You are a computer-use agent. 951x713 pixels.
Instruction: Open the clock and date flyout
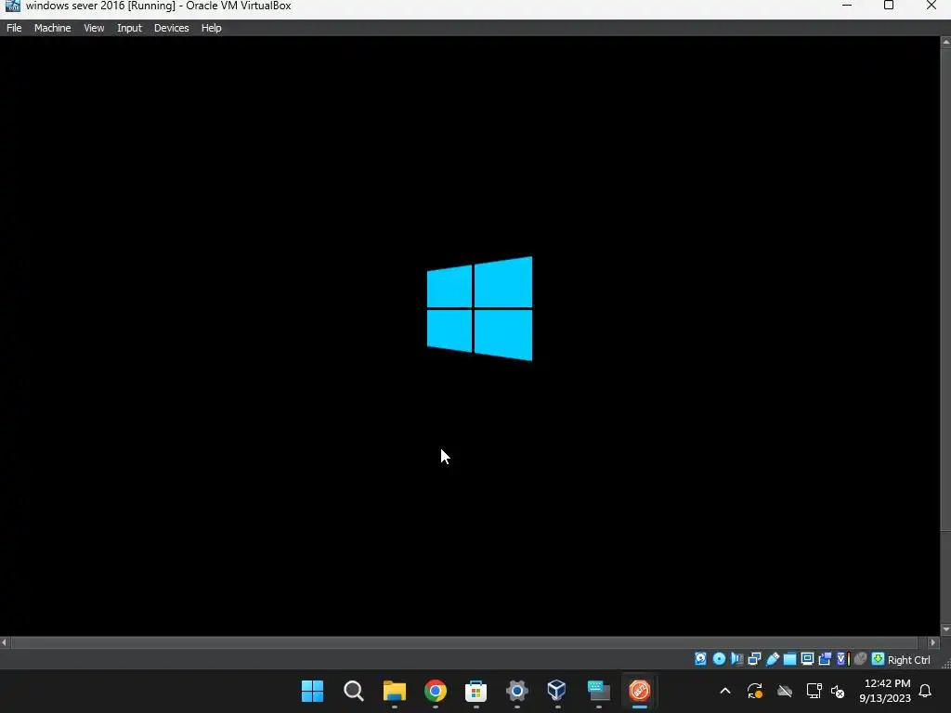885,691
